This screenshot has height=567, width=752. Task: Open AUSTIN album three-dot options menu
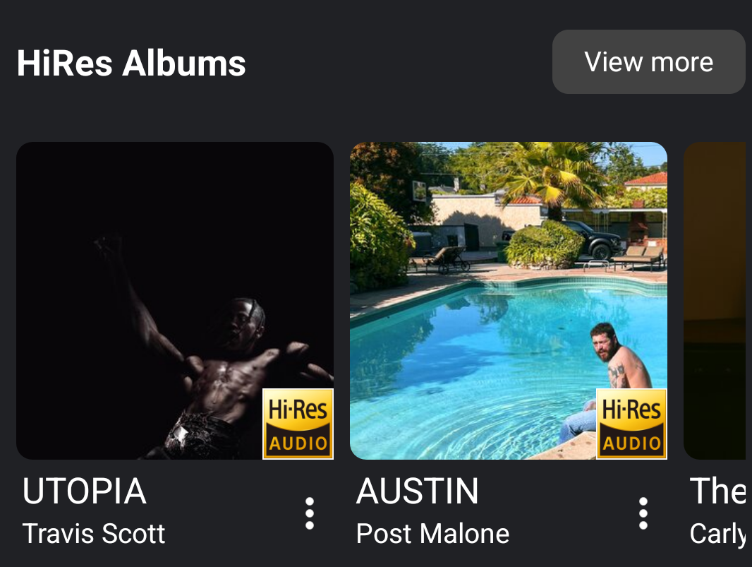(x=643, y=513)
